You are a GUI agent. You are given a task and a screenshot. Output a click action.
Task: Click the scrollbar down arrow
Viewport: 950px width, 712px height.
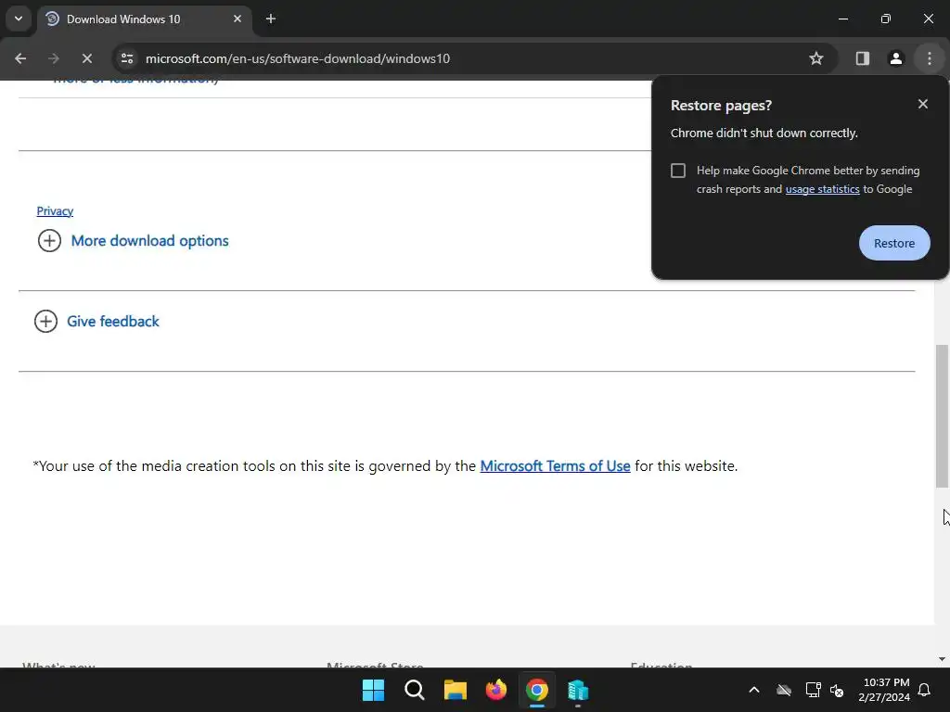pyautogui.click(x=942, y=659)
